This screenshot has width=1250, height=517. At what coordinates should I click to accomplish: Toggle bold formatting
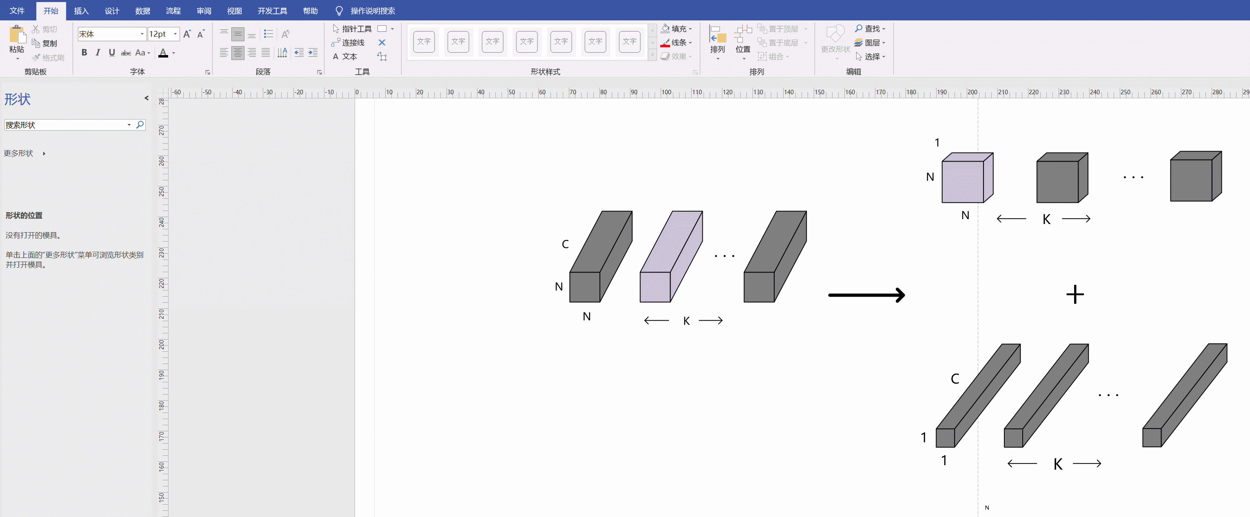pos(84,52)
